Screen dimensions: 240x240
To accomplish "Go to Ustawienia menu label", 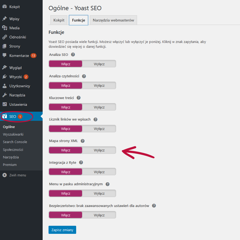I will [18, 104].
